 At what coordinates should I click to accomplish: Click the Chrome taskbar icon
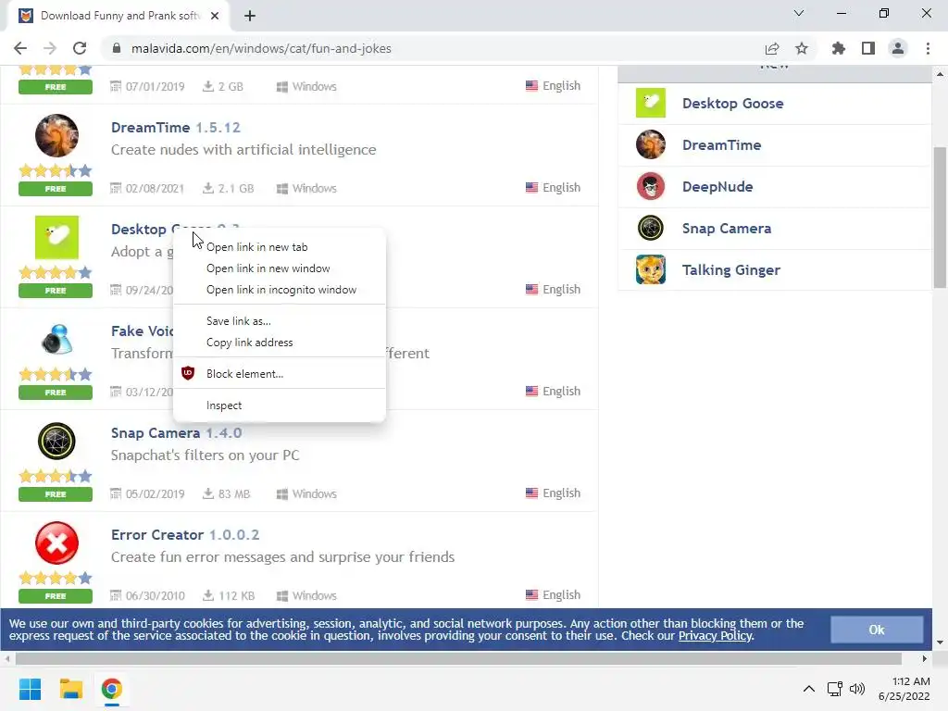coord(112,689)
